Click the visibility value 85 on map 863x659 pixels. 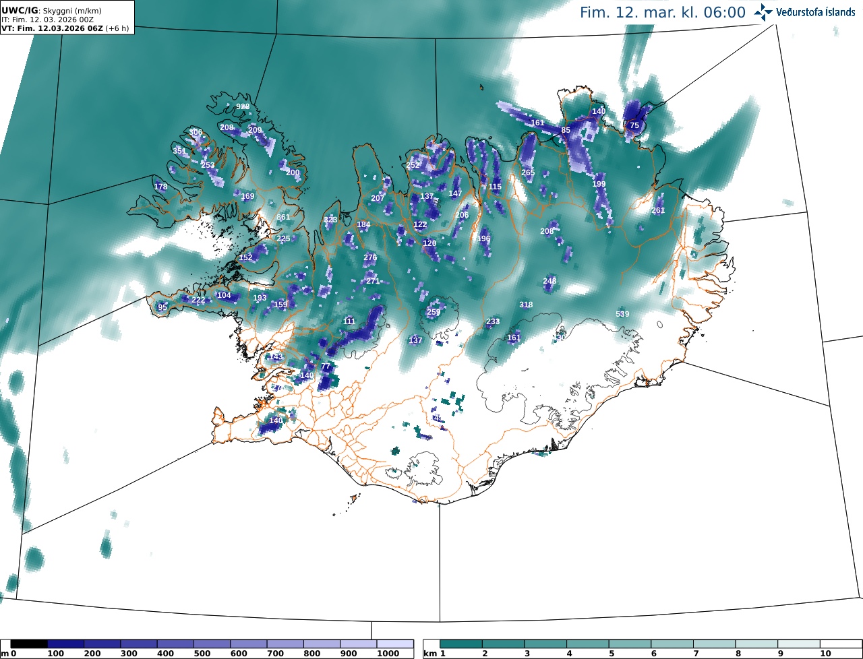[566, 130]
